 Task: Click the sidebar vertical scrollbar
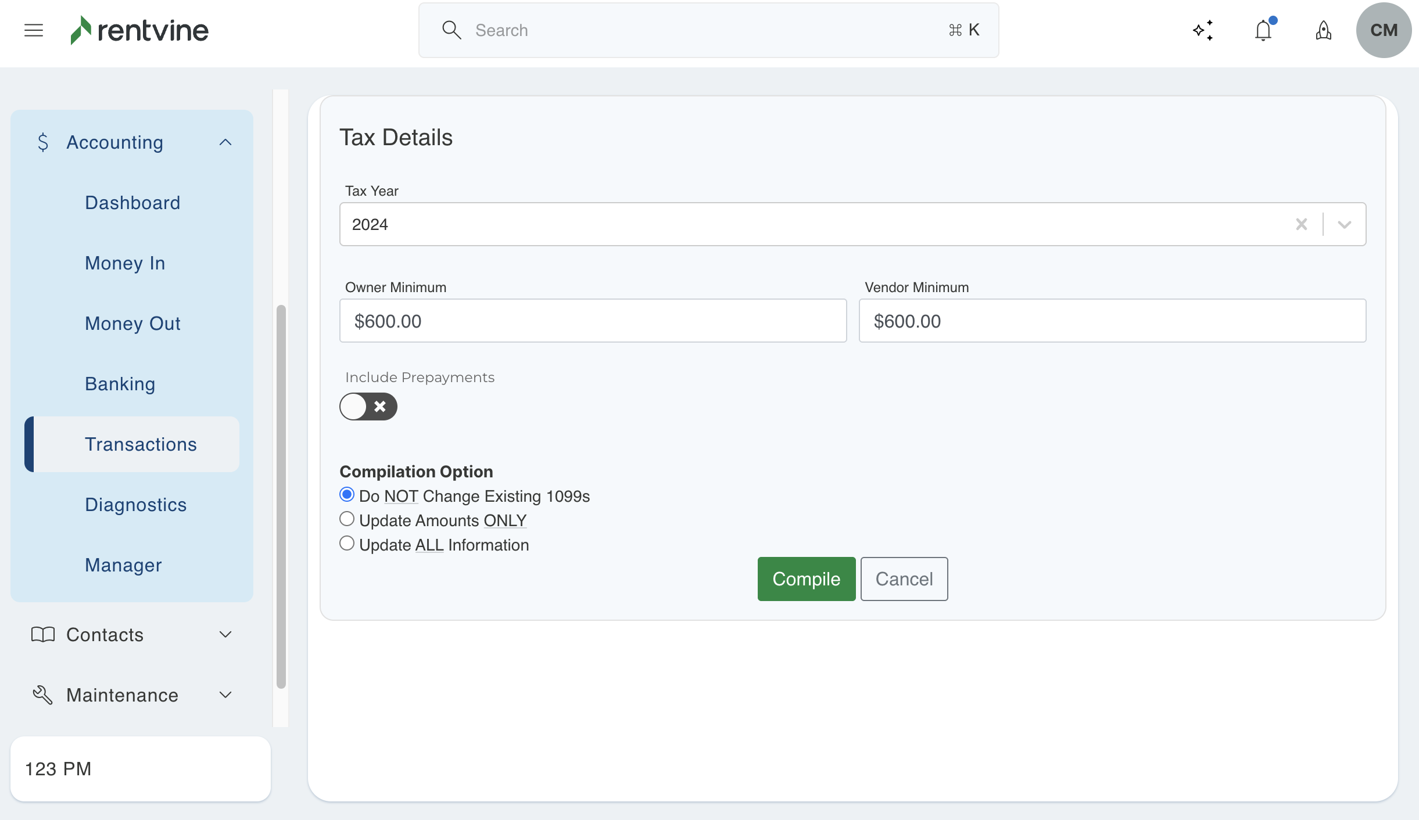tap(281, 497)
